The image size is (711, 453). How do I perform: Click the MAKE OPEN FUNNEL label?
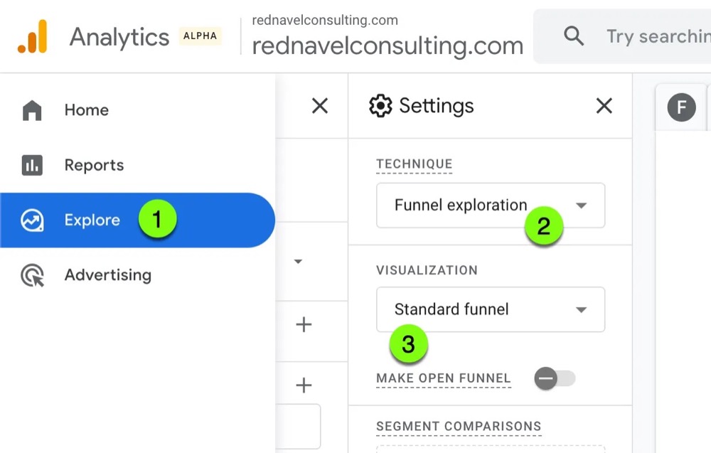point(444,378)
